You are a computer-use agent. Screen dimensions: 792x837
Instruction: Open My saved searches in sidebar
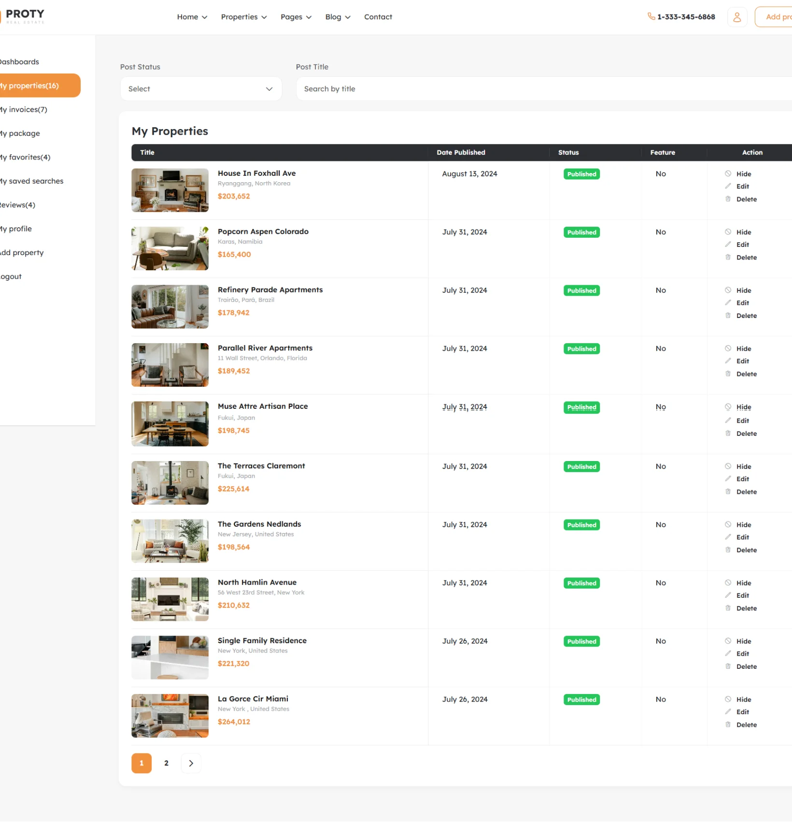coord(32,181)
